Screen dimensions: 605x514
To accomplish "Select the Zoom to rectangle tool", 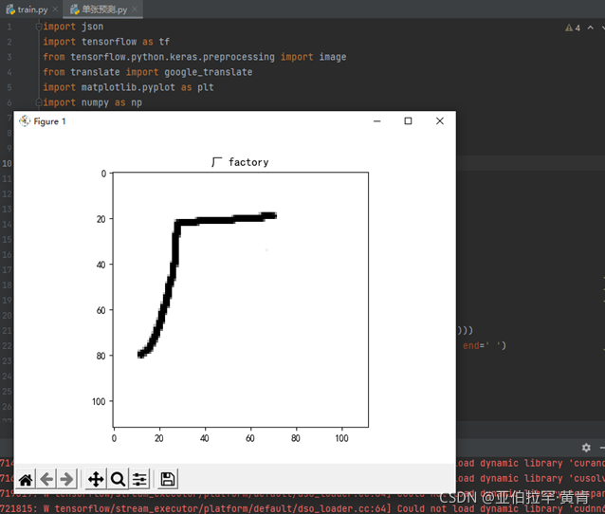I will (118, 480).
